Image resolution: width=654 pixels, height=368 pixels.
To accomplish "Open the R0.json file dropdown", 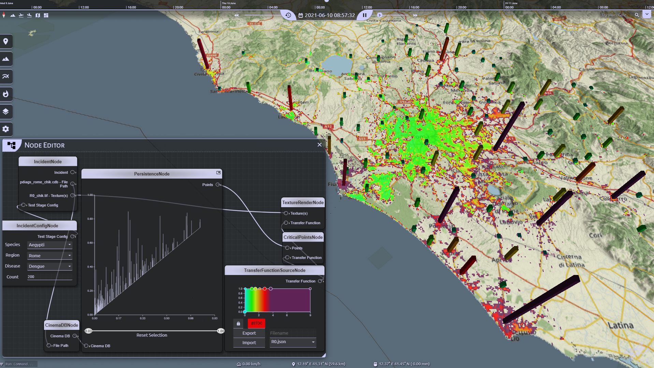I will pyautogui.click(x=293, y=342).
